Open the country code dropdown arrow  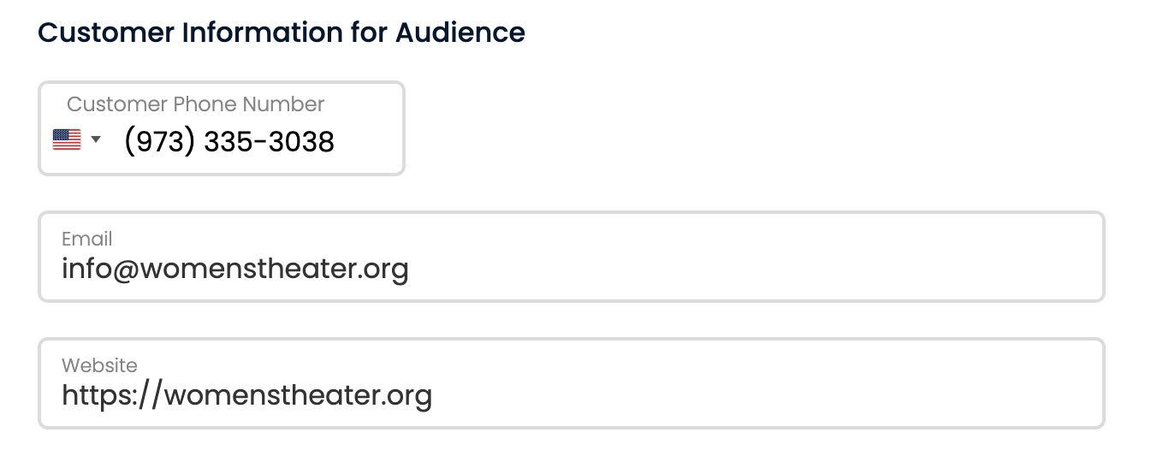[96, 139]
